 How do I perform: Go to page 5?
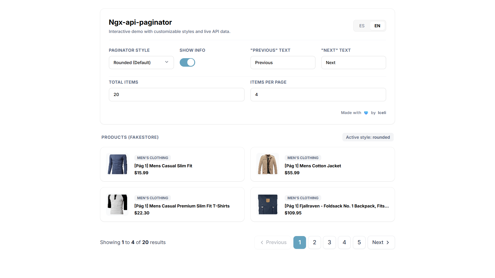(359, 242)
